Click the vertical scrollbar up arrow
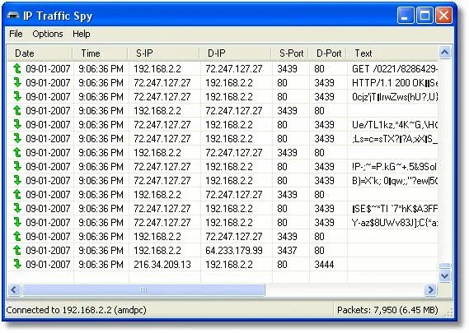Viewport: 469px width, 333px height. click(445, 53)
